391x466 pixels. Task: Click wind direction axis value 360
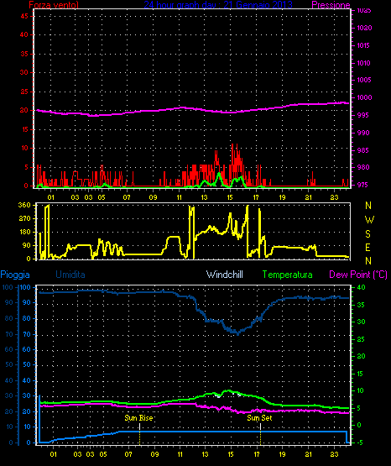coord(24,205)
